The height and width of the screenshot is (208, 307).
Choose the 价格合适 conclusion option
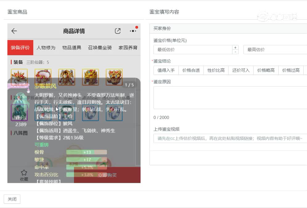point(191,70)
